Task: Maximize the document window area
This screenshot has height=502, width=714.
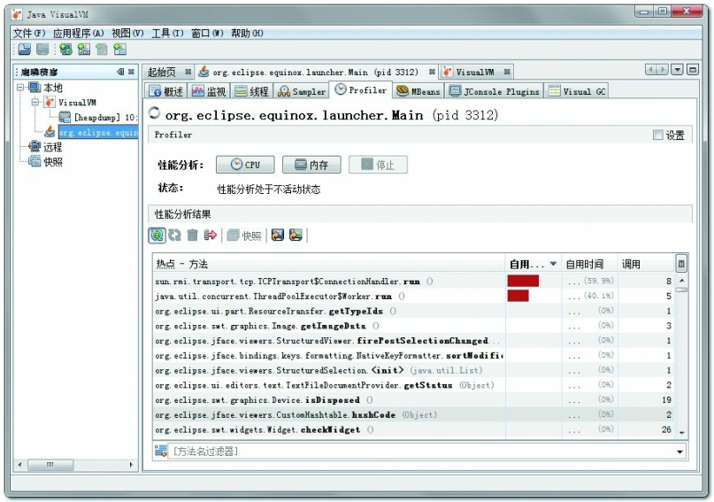Action: click(x=693, y=70)
